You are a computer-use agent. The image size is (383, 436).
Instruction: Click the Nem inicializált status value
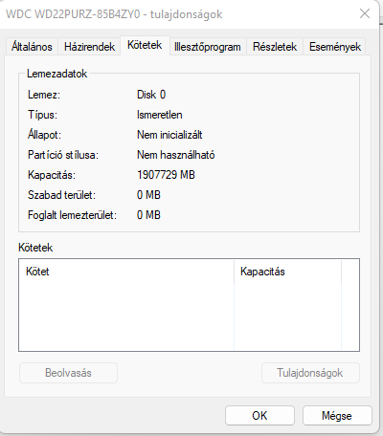[x=169, y=135]
